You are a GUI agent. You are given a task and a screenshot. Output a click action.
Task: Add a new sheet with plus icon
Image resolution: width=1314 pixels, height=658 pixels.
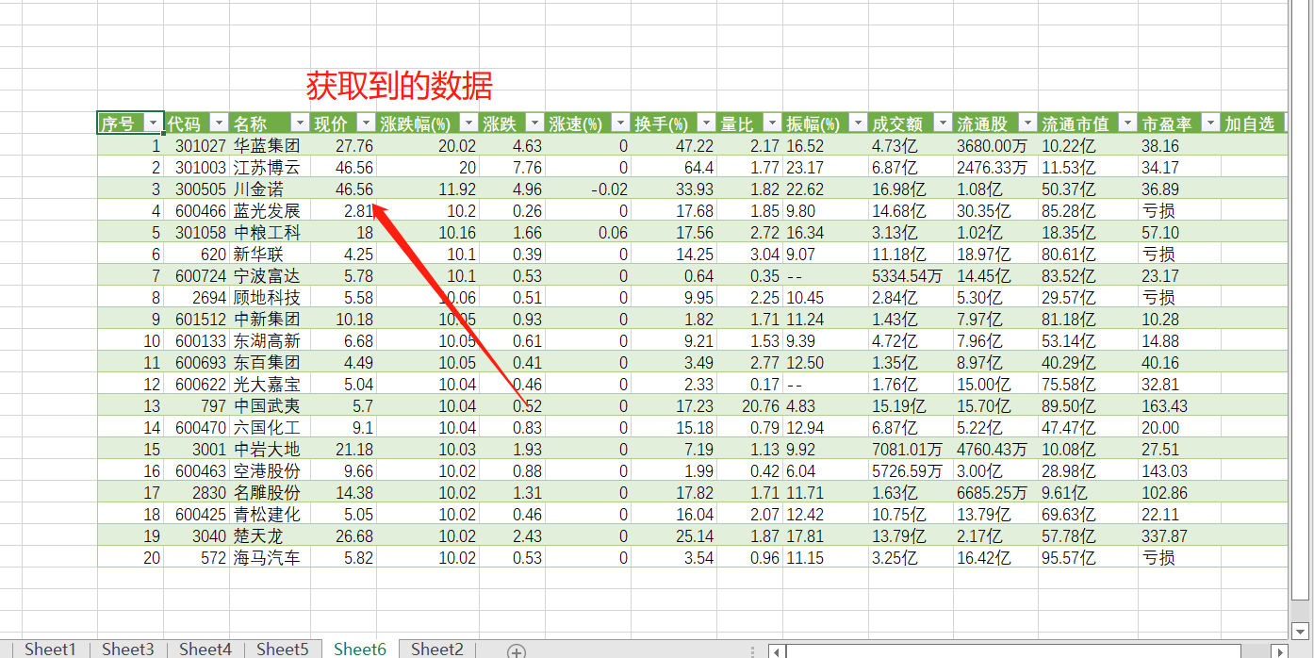point(517,650)
